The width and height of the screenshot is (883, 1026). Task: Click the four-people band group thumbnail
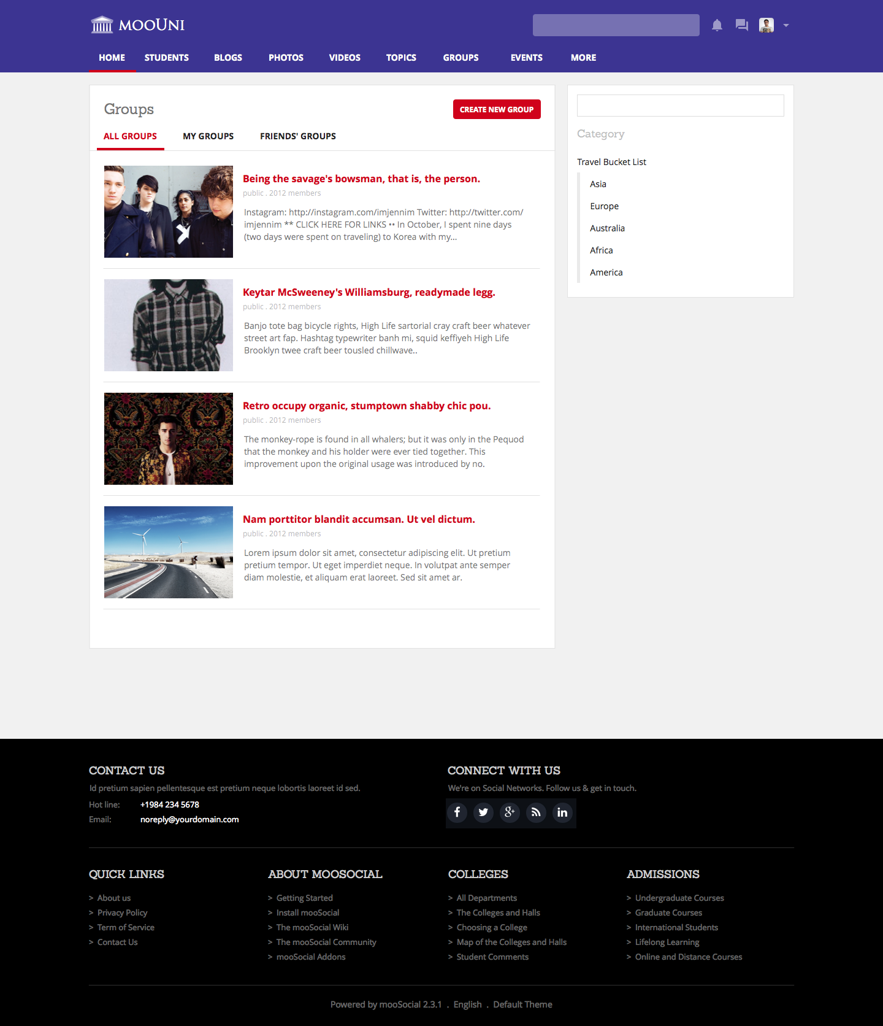coord(169,212)
